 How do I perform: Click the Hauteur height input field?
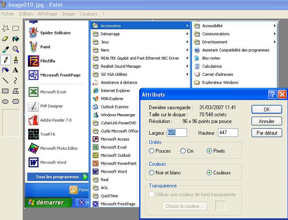[228, 133]
